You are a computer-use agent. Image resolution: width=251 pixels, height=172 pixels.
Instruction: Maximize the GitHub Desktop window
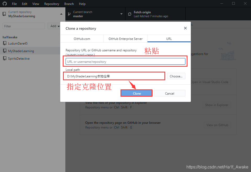(233, 3)
